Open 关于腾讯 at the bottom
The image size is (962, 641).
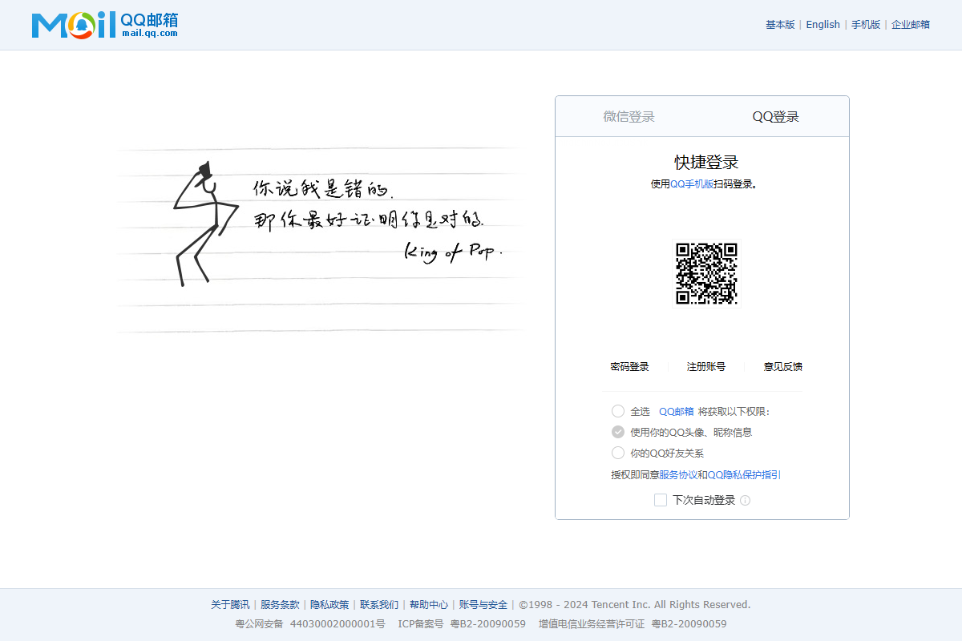click(228, 604)
